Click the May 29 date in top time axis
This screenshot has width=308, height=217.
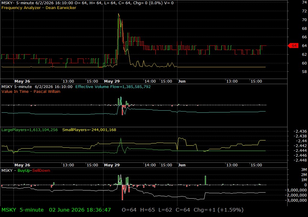112,81
